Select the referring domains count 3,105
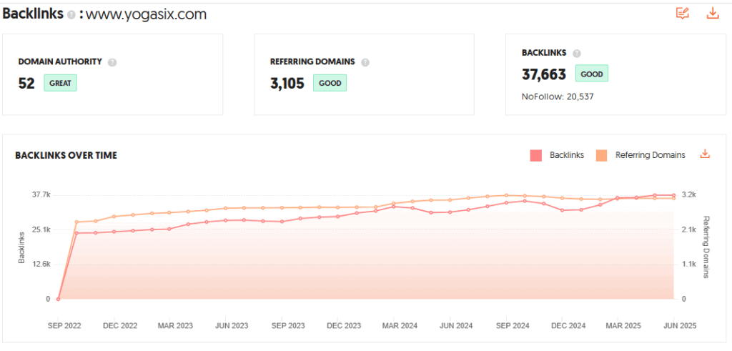732x351 pixels. (x=287, y=83)
